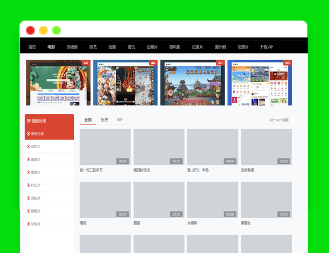
Task: Select the 战争片 category
Action: tap(49, 224)
